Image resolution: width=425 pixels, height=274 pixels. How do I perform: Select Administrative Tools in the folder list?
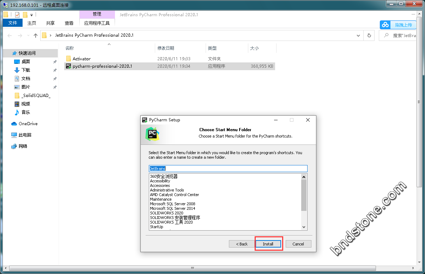tap(167, 190)
